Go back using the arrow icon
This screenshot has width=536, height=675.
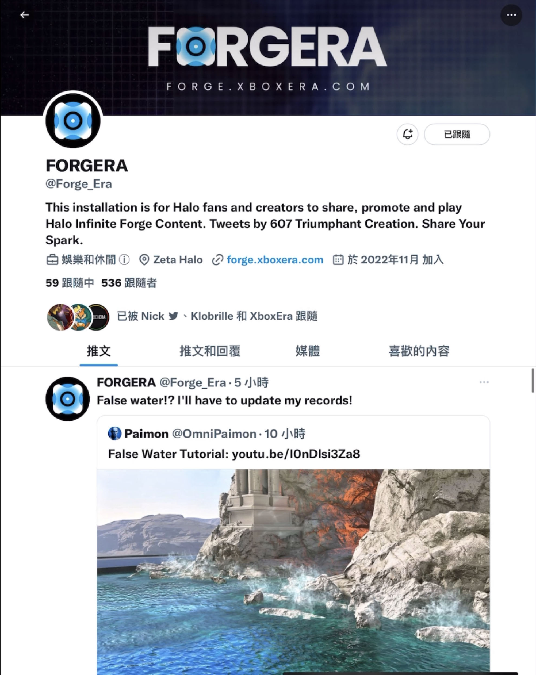(x=24, y=15)
